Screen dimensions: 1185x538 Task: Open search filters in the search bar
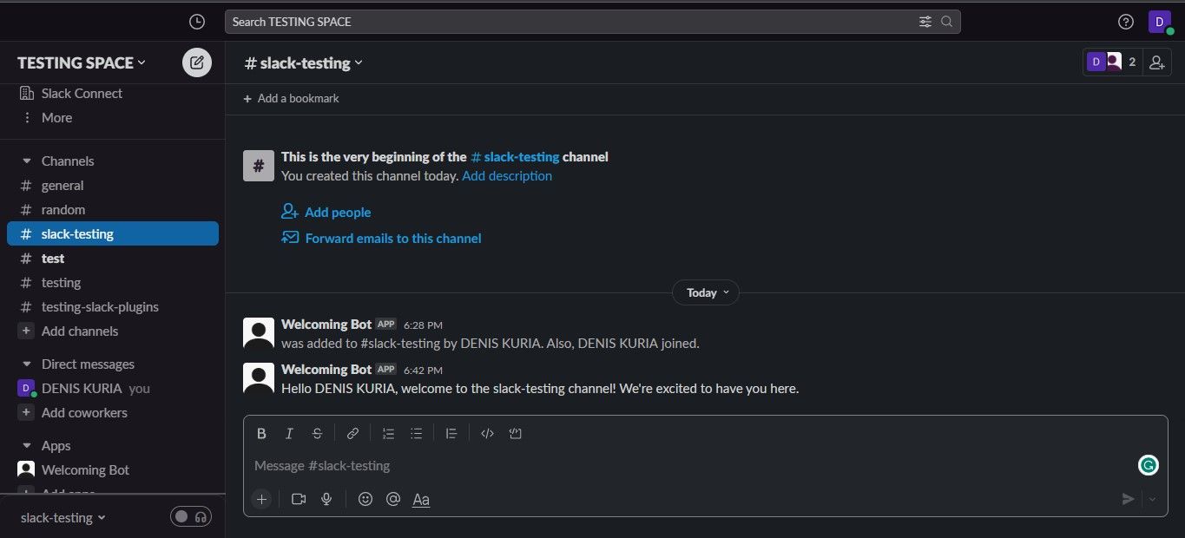click(x=925, y=21)
